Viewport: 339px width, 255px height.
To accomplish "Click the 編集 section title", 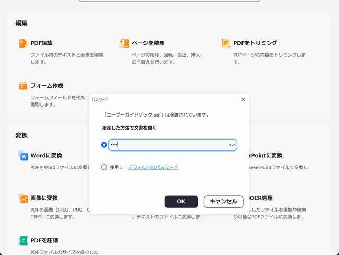I will click(21, 23).
